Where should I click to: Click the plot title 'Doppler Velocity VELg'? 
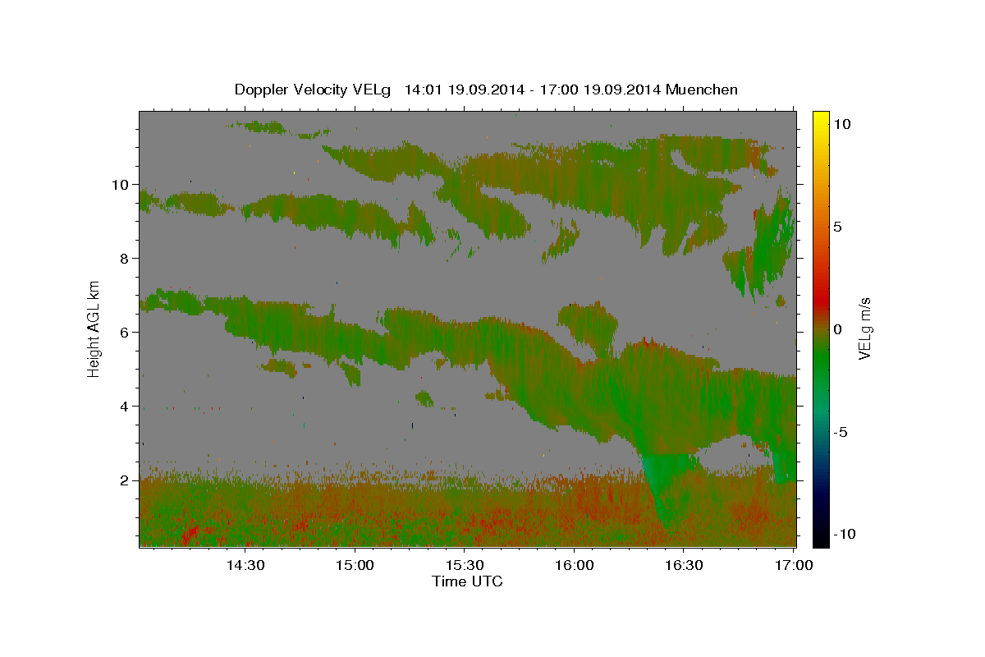(314, 90)
